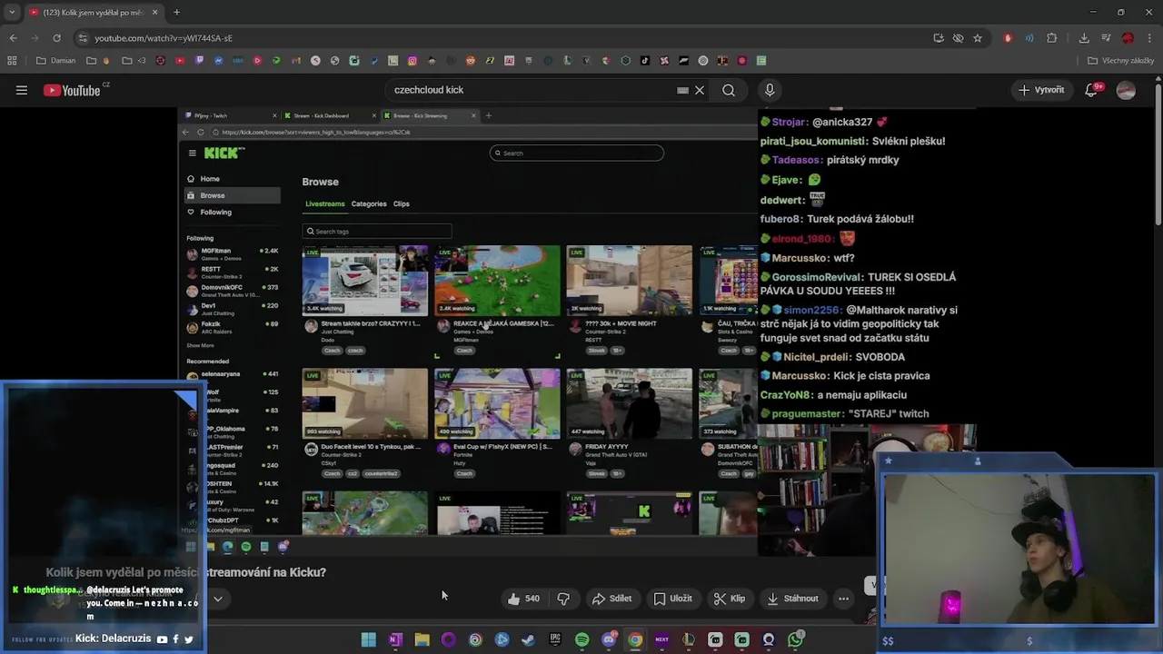View site information next to the URL
This screenshot has width=1163, height=654.
83,38
